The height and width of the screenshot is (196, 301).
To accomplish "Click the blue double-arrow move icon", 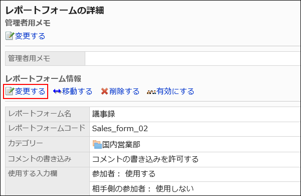I will [x=57, y=91].
